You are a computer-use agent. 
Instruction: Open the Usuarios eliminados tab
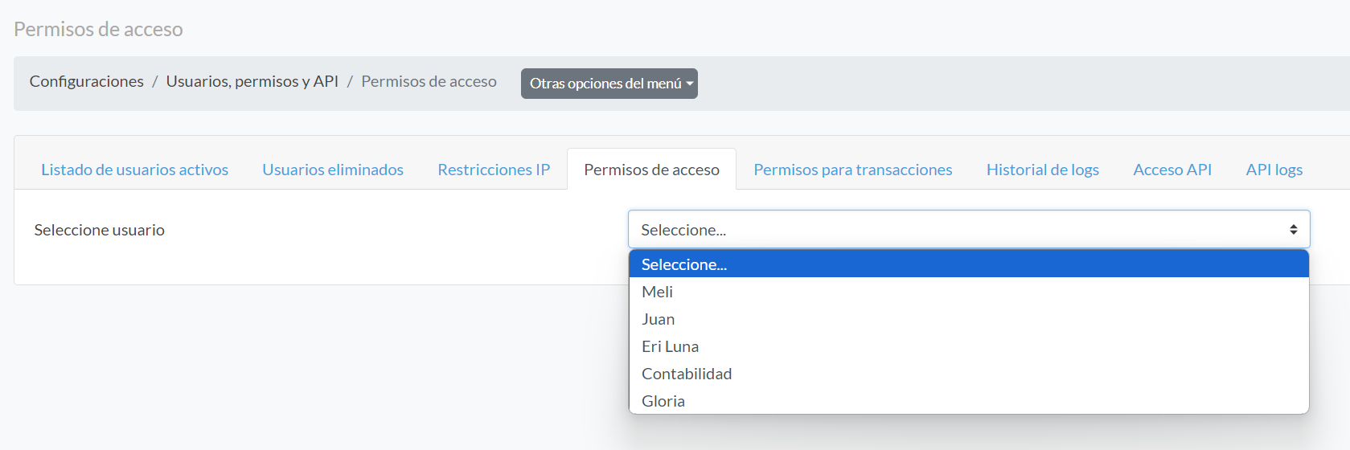click(333, 170)
